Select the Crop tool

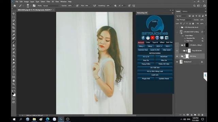point(14,28)
